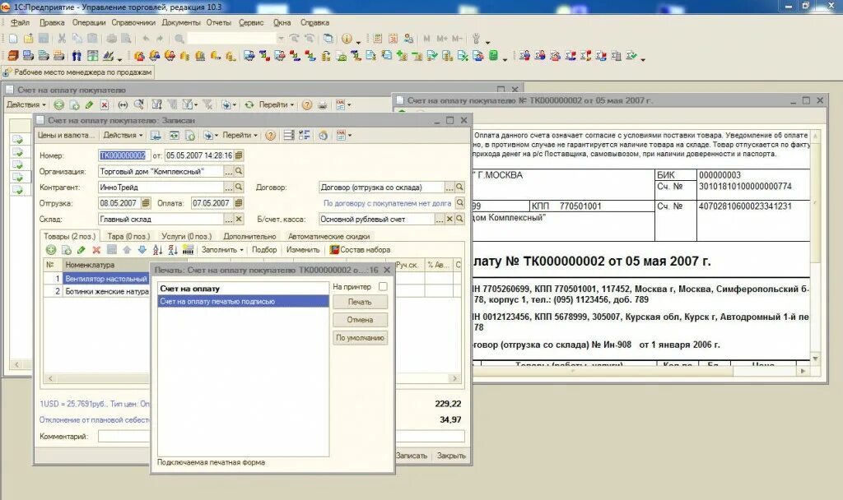The width and height of the screenshot is (843, 500).
Task: Click the question mark help icon in invoice form
Action: click(x=270, y=136)
